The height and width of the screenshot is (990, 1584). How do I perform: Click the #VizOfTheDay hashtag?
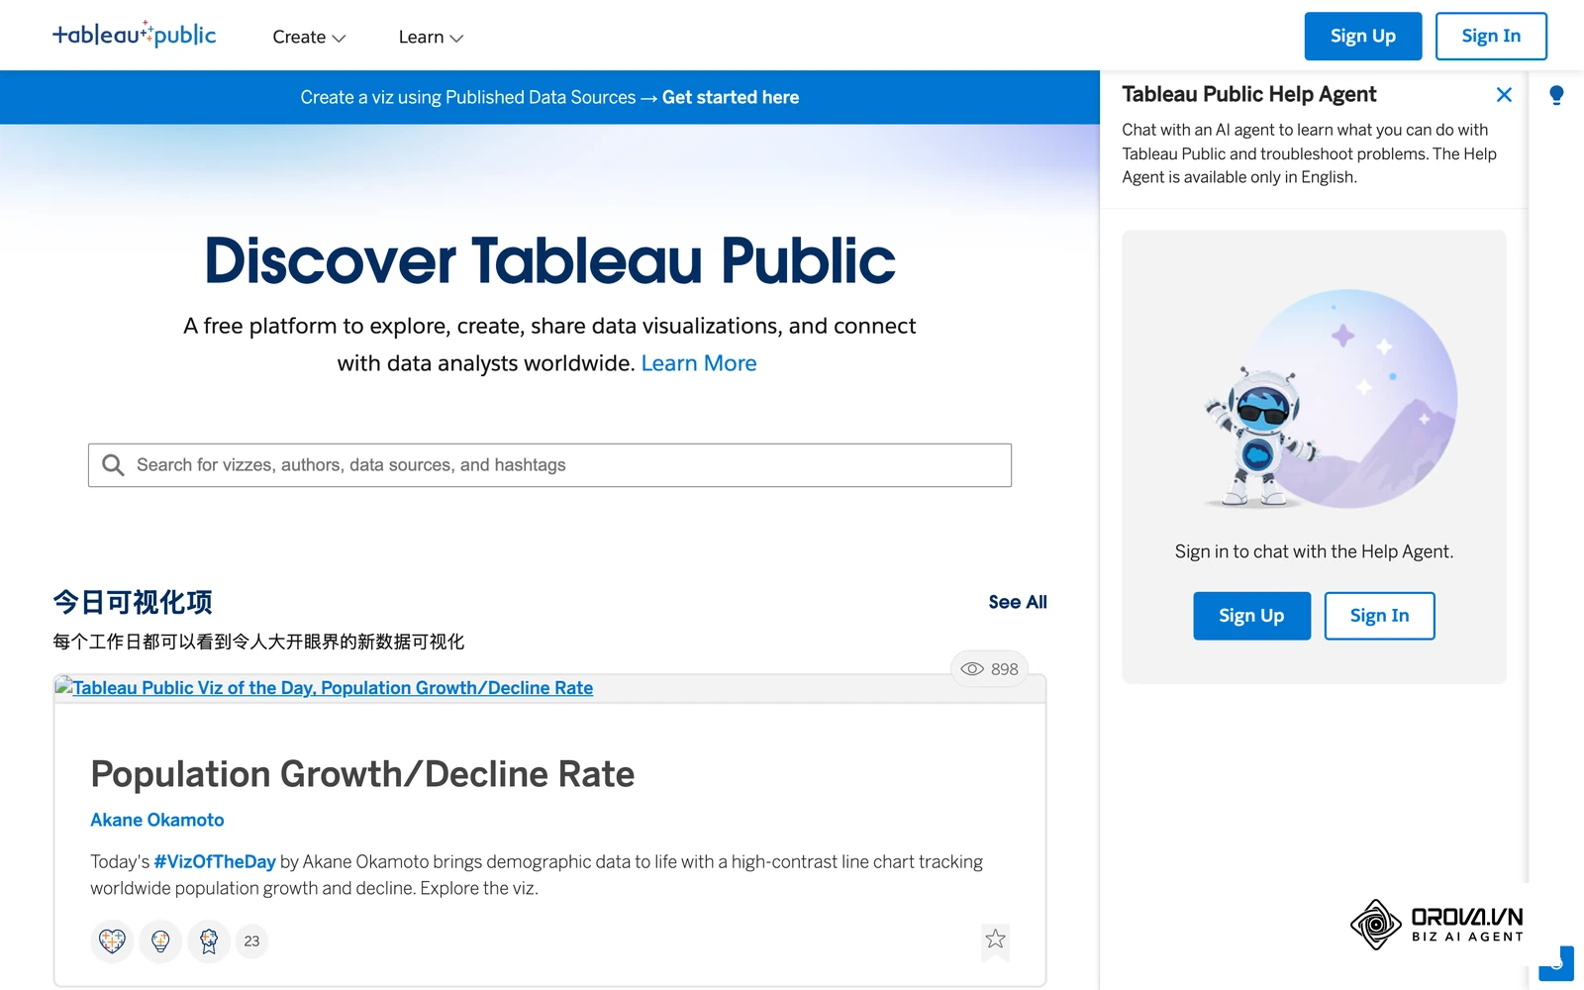[215, 861]
